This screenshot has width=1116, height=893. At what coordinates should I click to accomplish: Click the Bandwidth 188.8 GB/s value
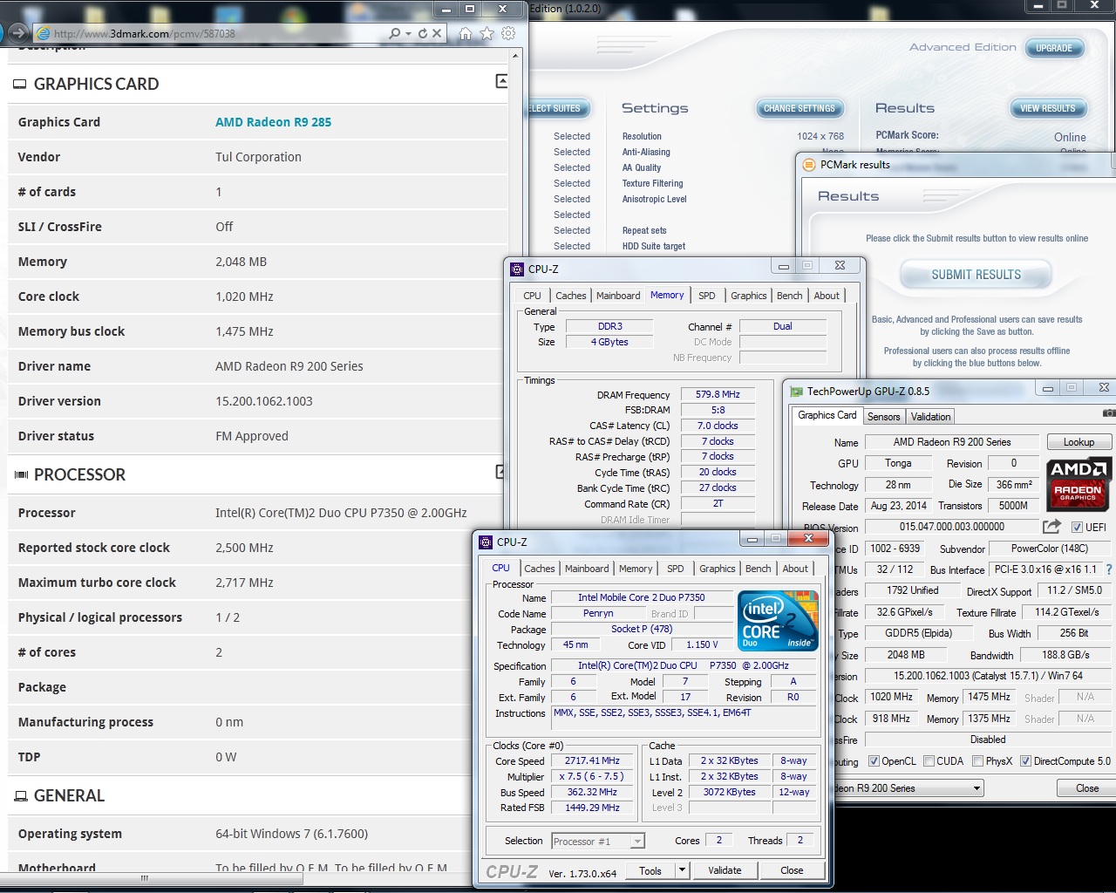(x=1065, y=655)
